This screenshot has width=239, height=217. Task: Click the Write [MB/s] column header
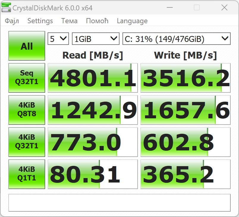click(185, 55)
